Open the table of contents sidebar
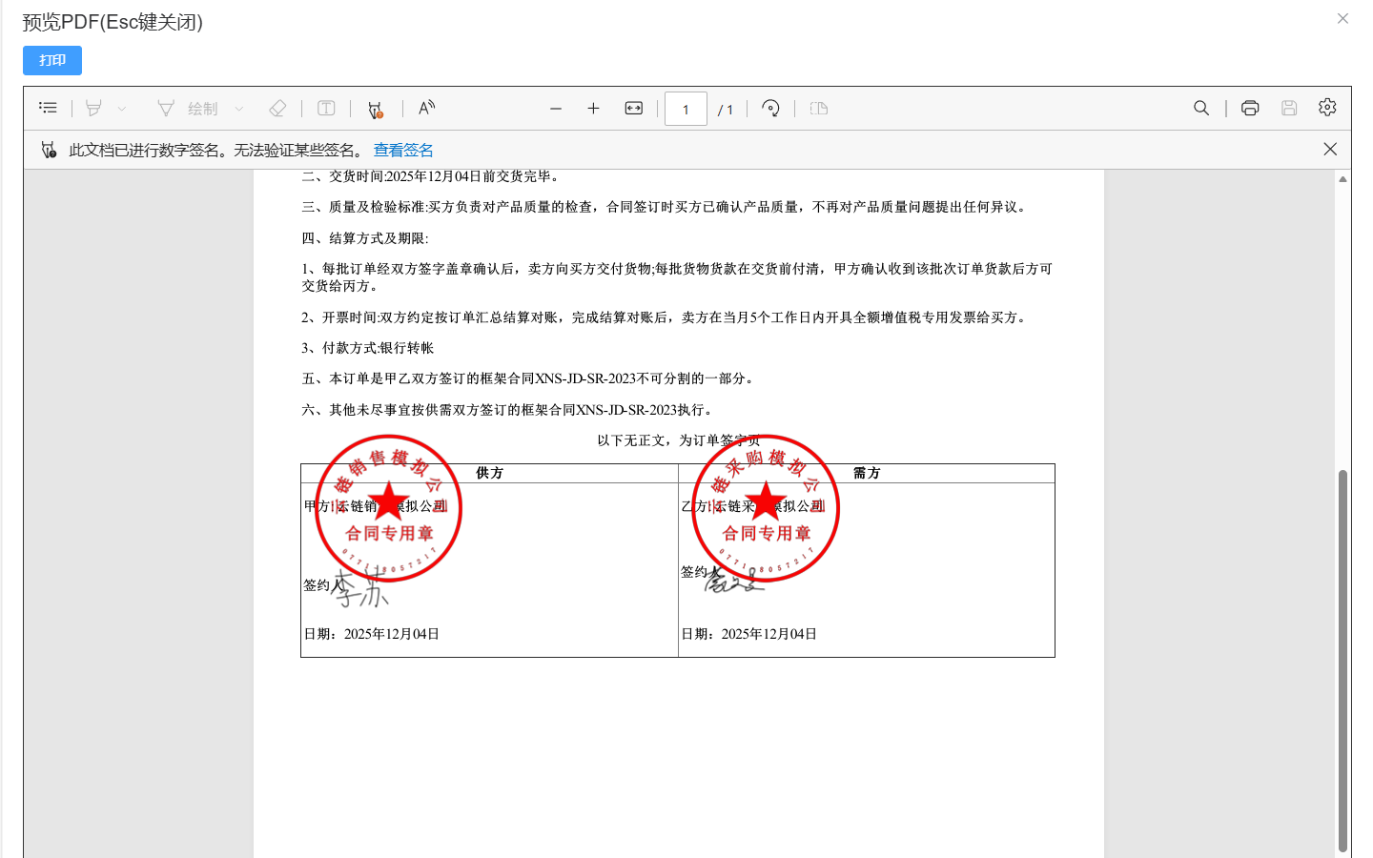 tap(48, 109)
